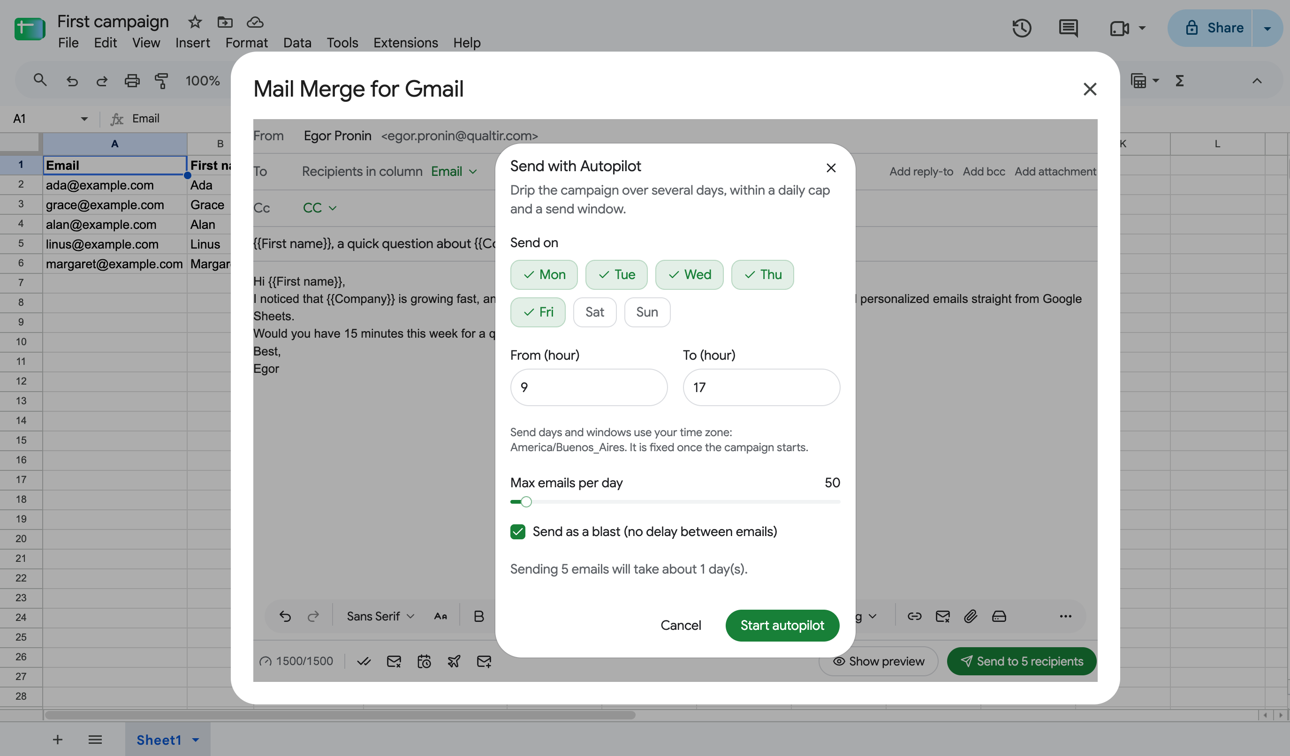Click the Drive insert icon in editor toolbar
1290x756 pixels.
(x=999, y=616)
